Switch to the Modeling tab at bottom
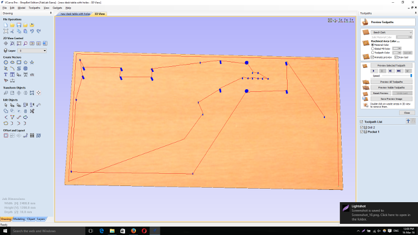Screen dimensions: 418x235 pos(19,219)
